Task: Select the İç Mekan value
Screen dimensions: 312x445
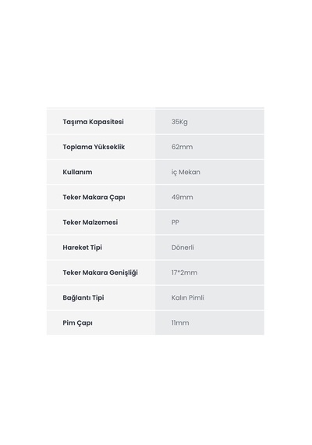Action: [186, 172]
